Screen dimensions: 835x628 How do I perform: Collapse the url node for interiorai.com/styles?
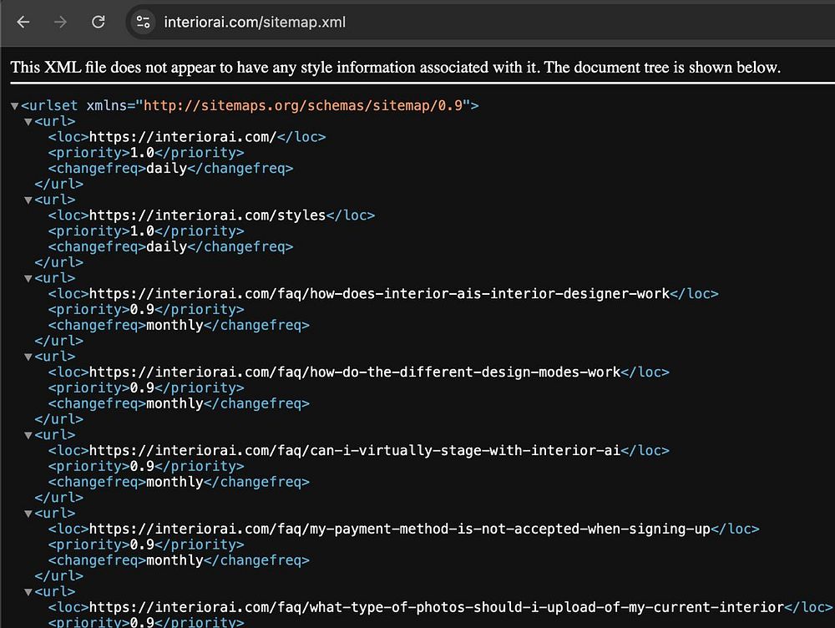(28, 200)
